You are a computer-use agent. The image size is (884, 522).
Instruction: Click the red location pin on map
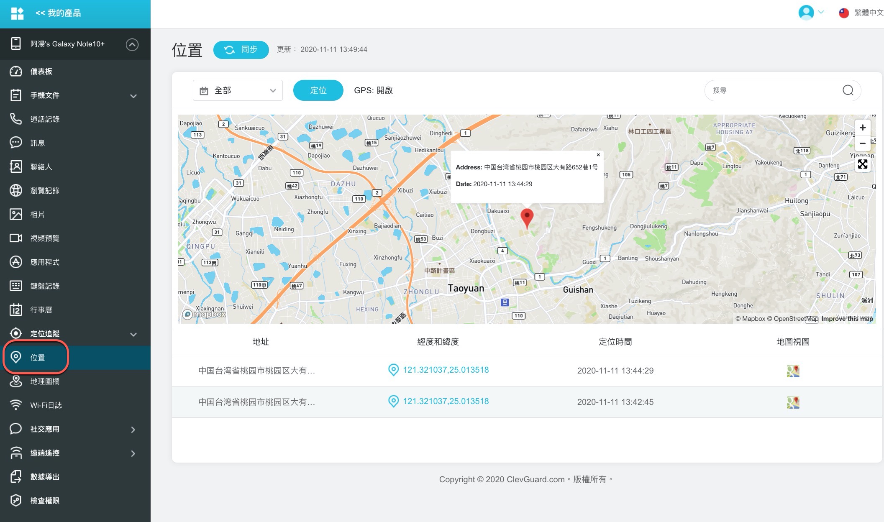click(527, 217)
